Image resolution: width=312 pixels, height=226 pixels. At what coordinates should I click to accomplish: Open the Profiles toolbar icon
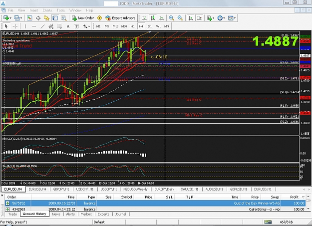pyautogui.click(x=16, y=18)
